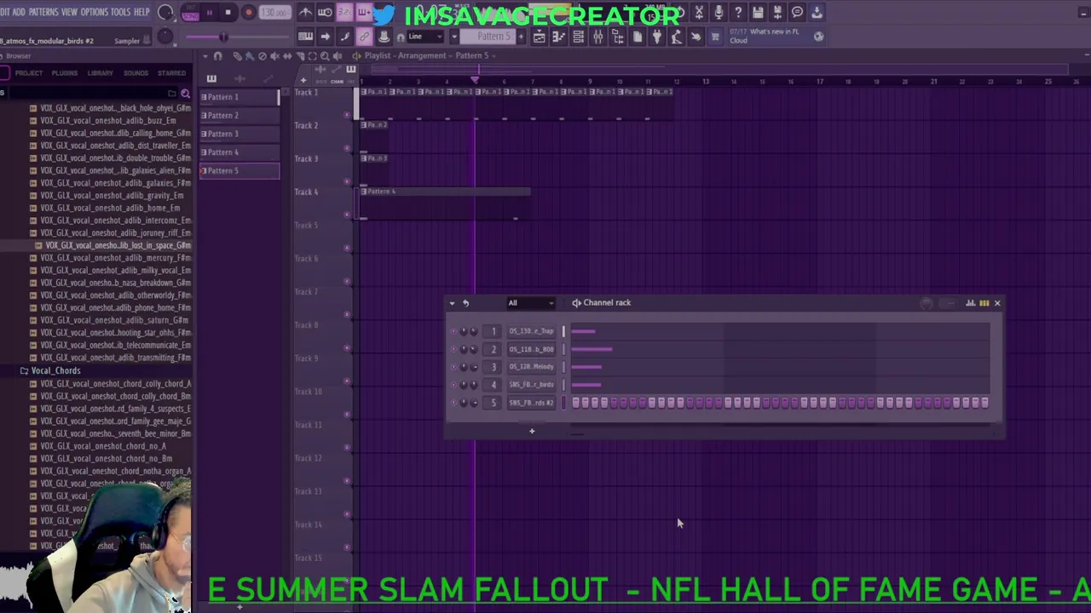Click the playback speaker tool in playlist toolbar
This screenshot has height=613, width=1091.
coord(337,56)
